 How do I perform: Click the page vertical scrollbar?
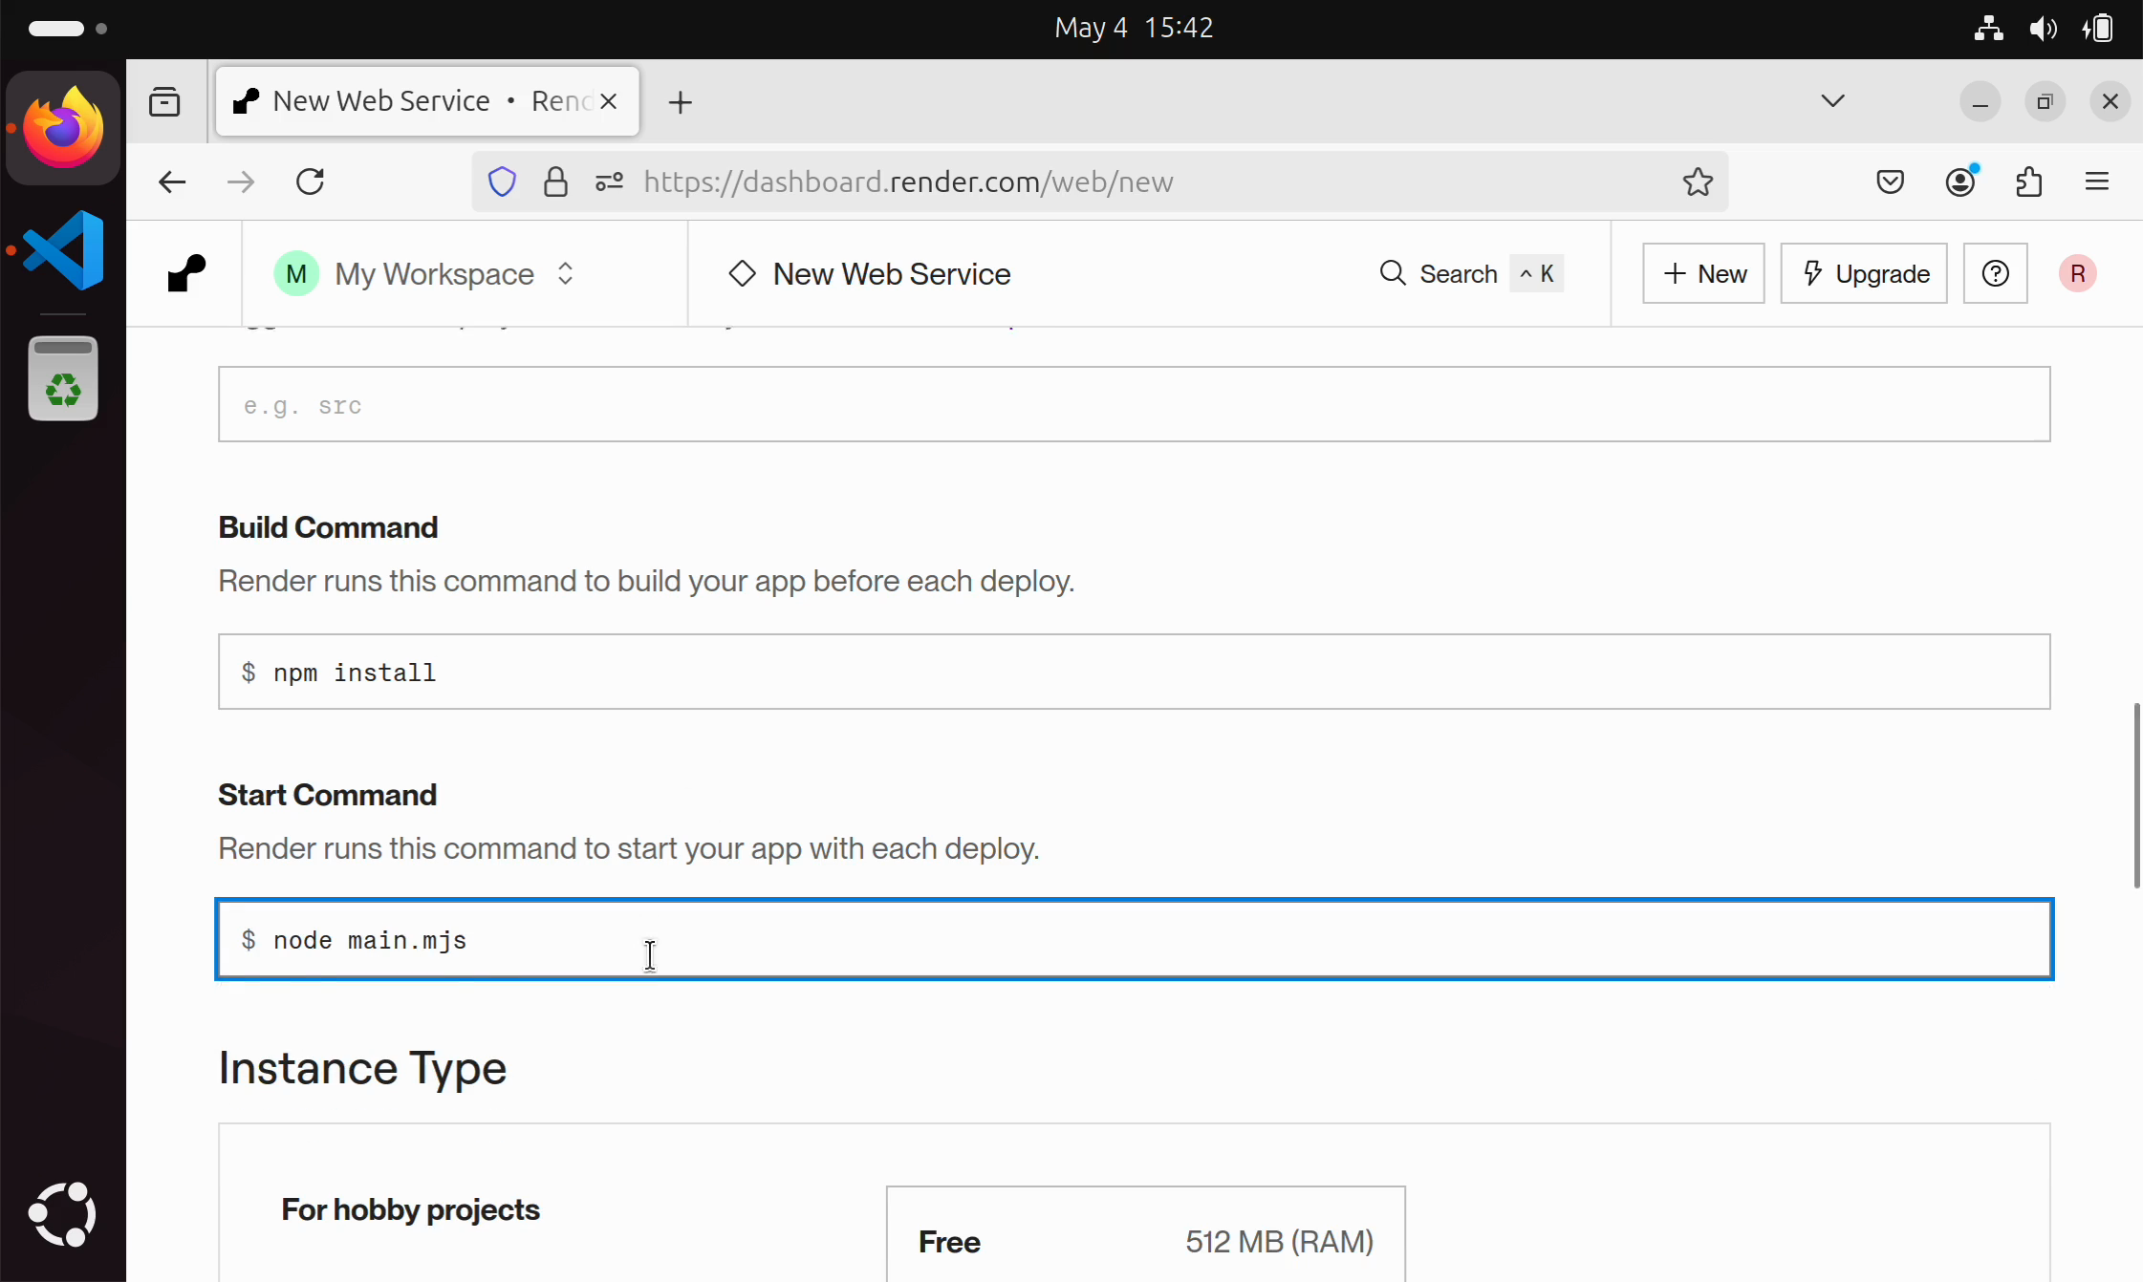pyautogui.click(x=2135, y=795)
